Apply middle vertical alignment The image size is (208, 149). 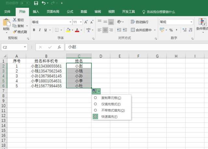105,22
